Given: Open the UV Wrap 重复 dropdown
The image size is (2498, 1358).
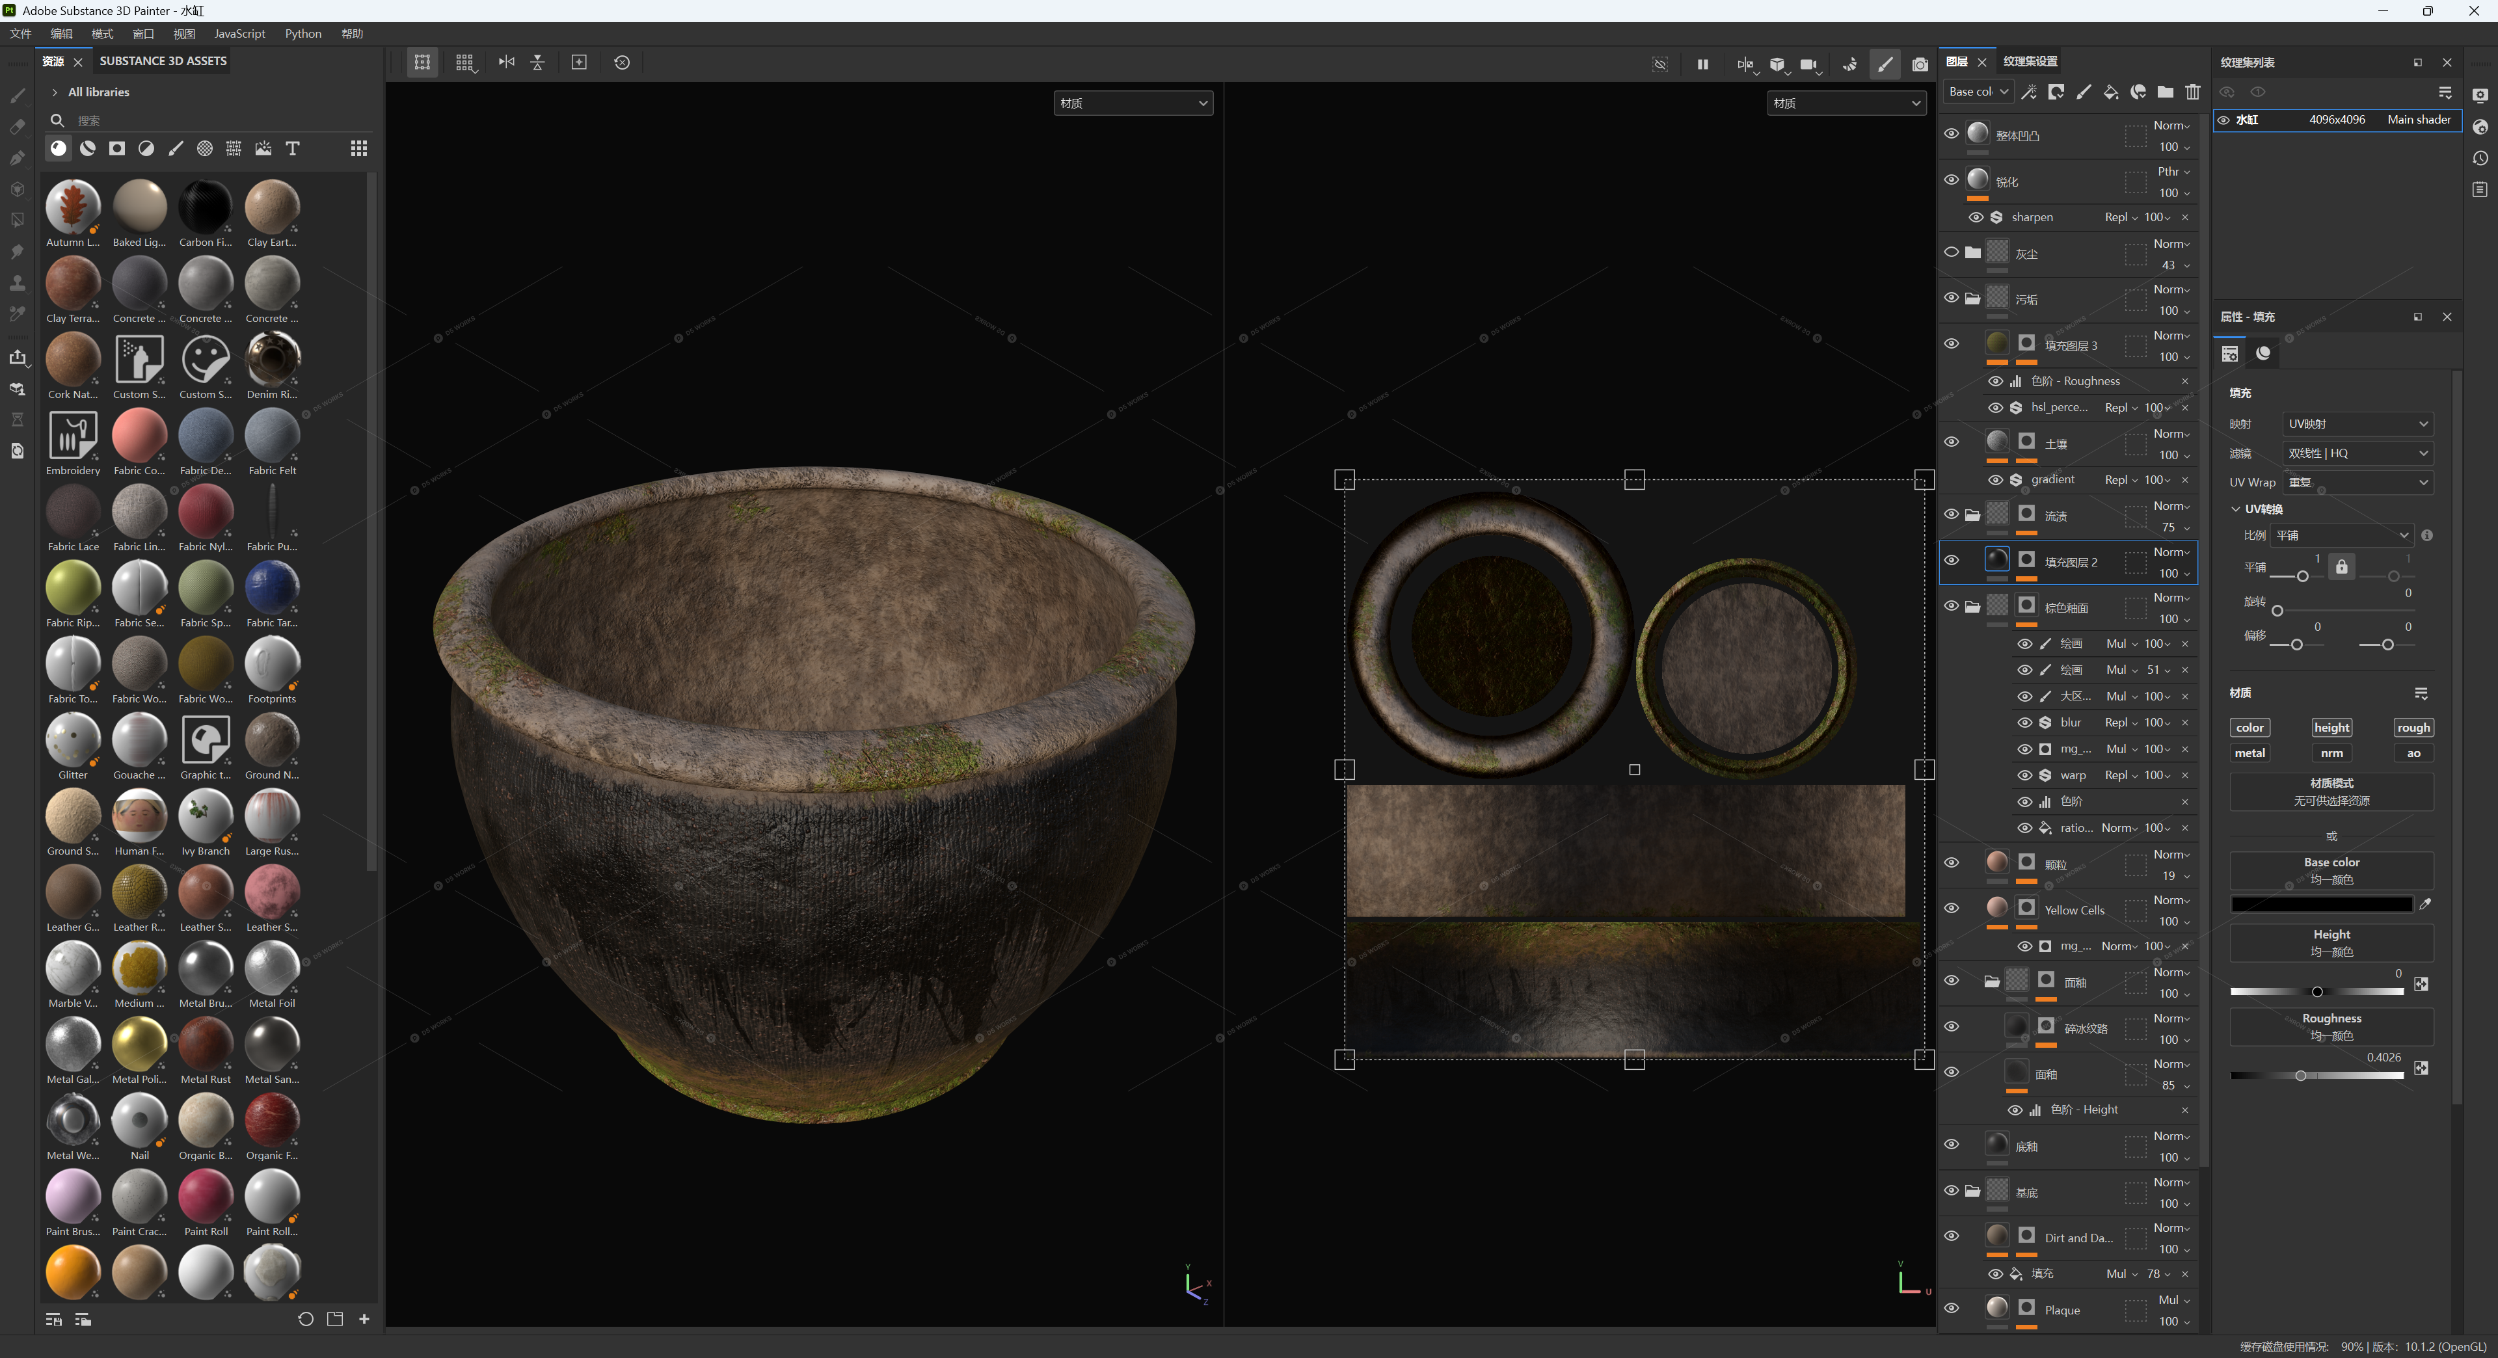Looking at the screenshot, I should pos(2357,482).
